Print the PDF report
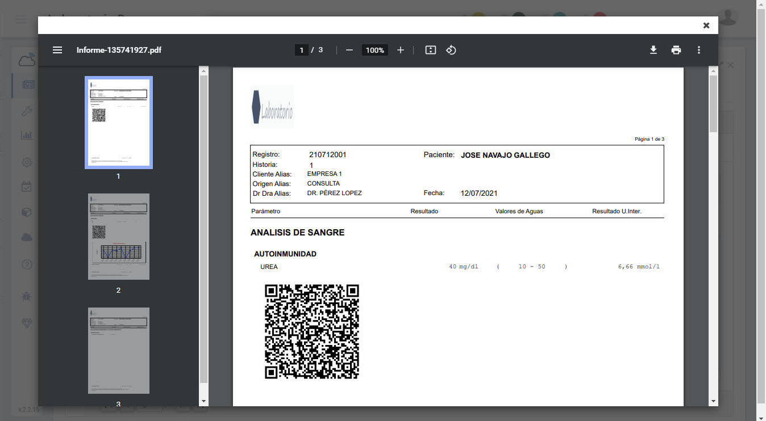This screenshot has width=766, height=421. tap(676, 50)
